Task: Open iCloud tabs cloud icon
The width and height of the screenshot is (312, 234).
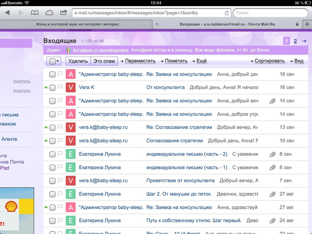Action: (x=49, y=13)
